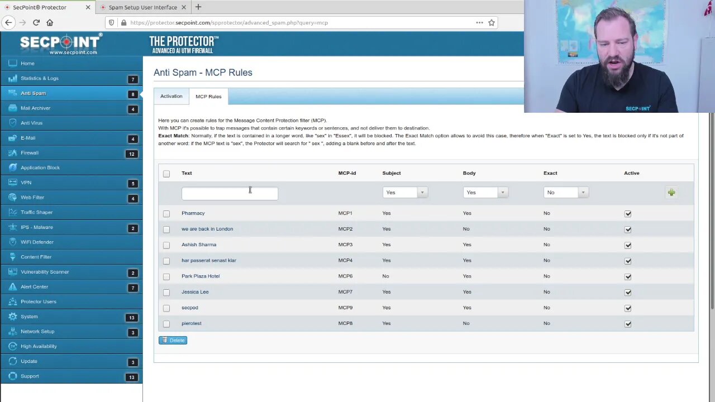The image size is (715, 402).
Task: Reload the page in the browser
Action: [x=36, y=22]
